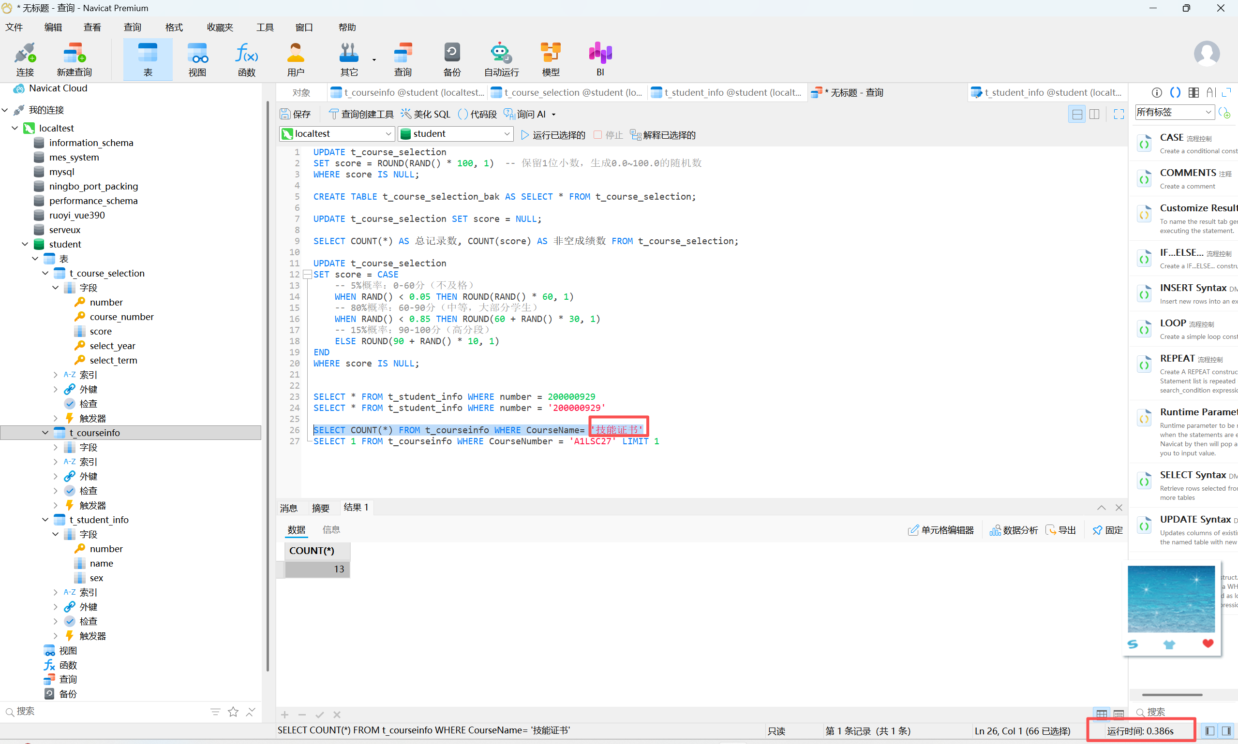Open the 格式 (Format) menu

[x=174, y=27]
